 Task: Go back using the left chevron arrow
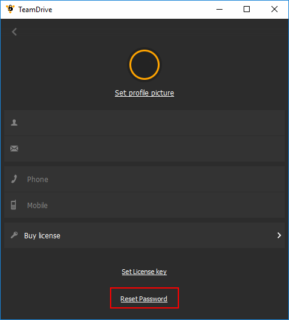[x=15, y=31]
